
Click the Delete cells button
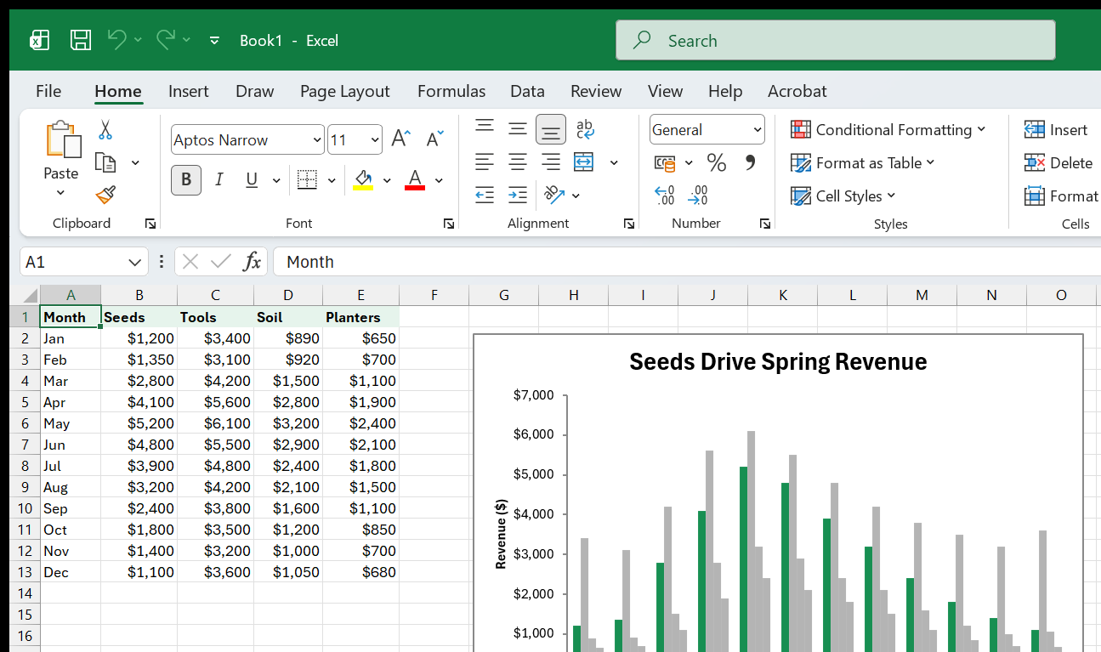(1058, 162)
